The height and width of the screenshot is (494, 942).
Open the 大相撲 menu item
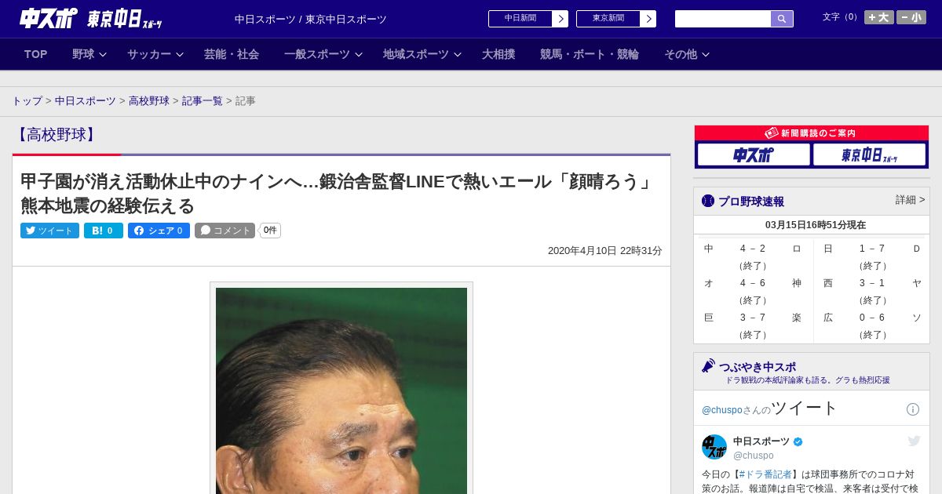point(498,54)
